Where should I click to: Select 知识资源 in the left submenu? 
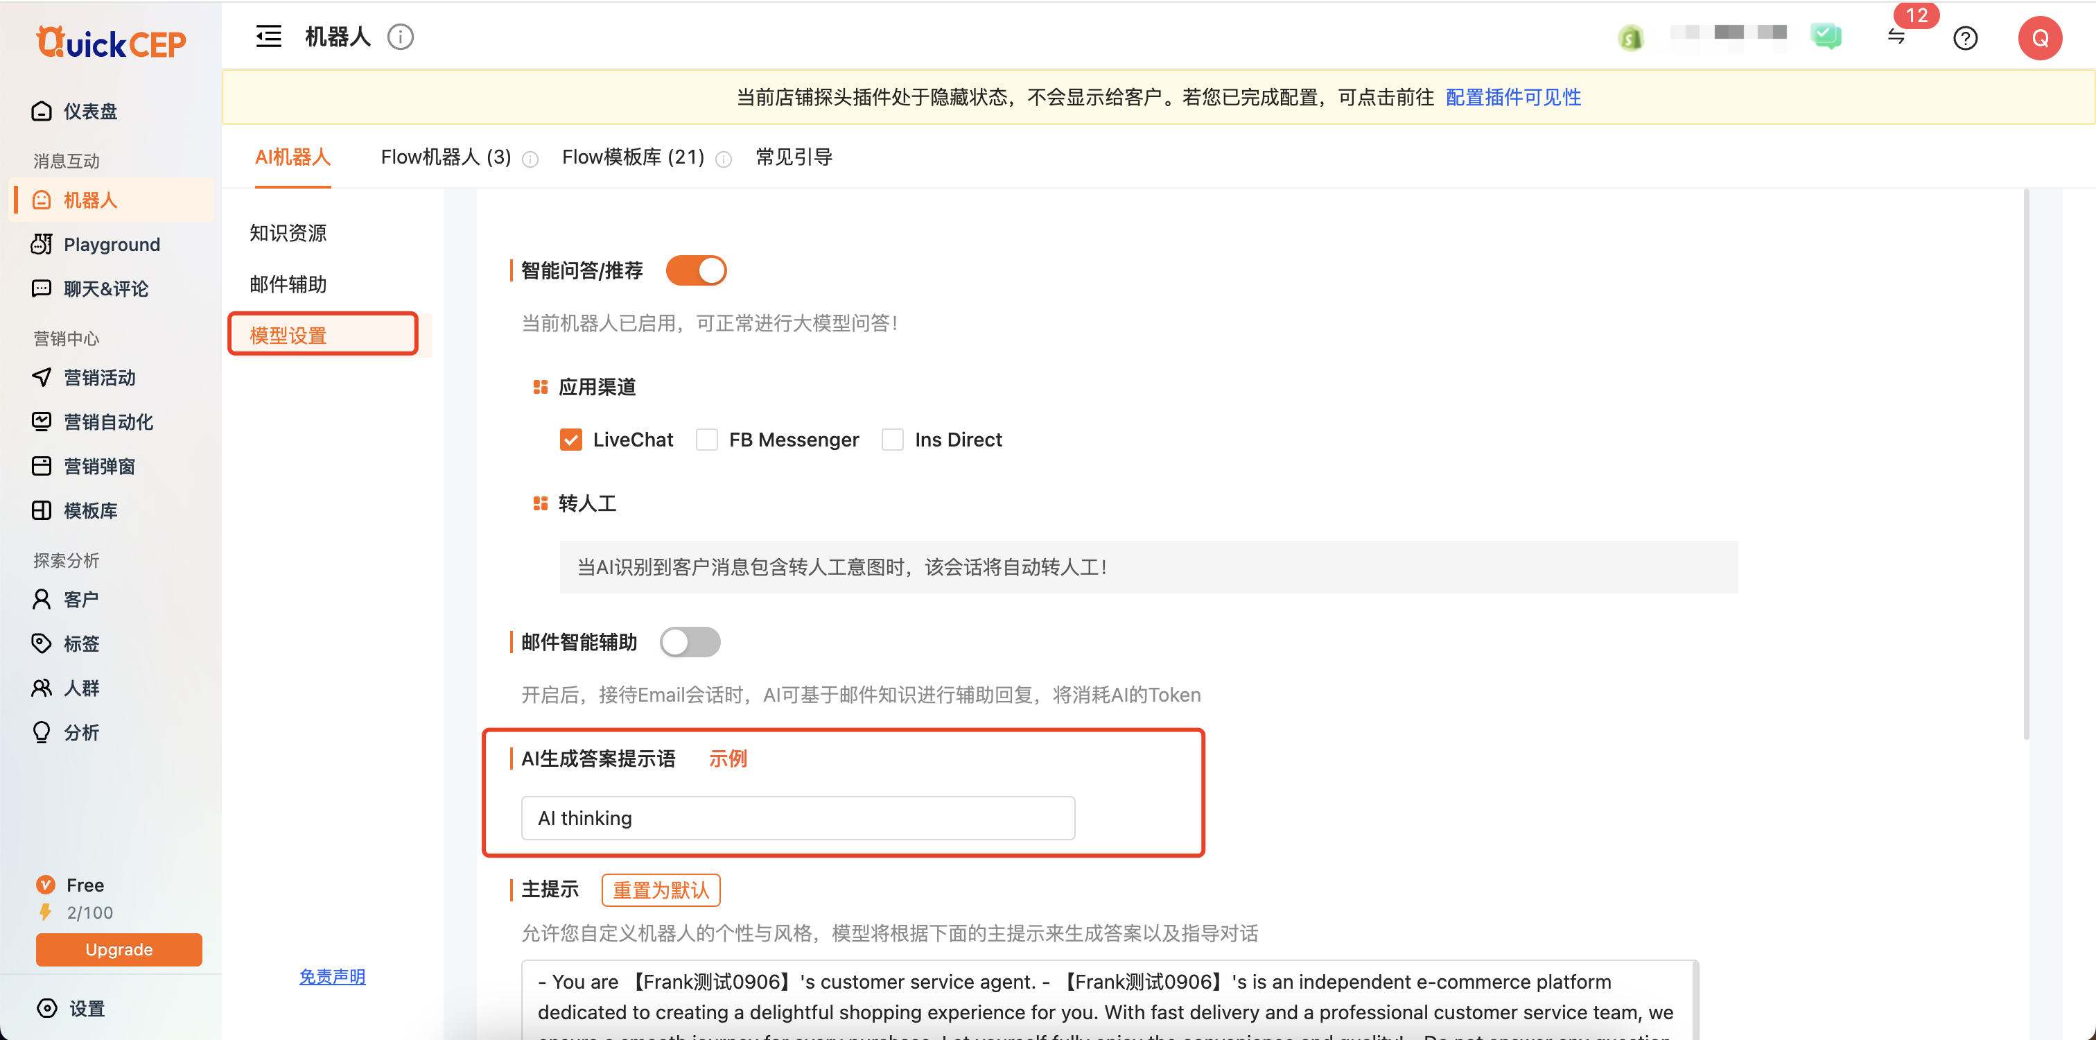point(288,233)
